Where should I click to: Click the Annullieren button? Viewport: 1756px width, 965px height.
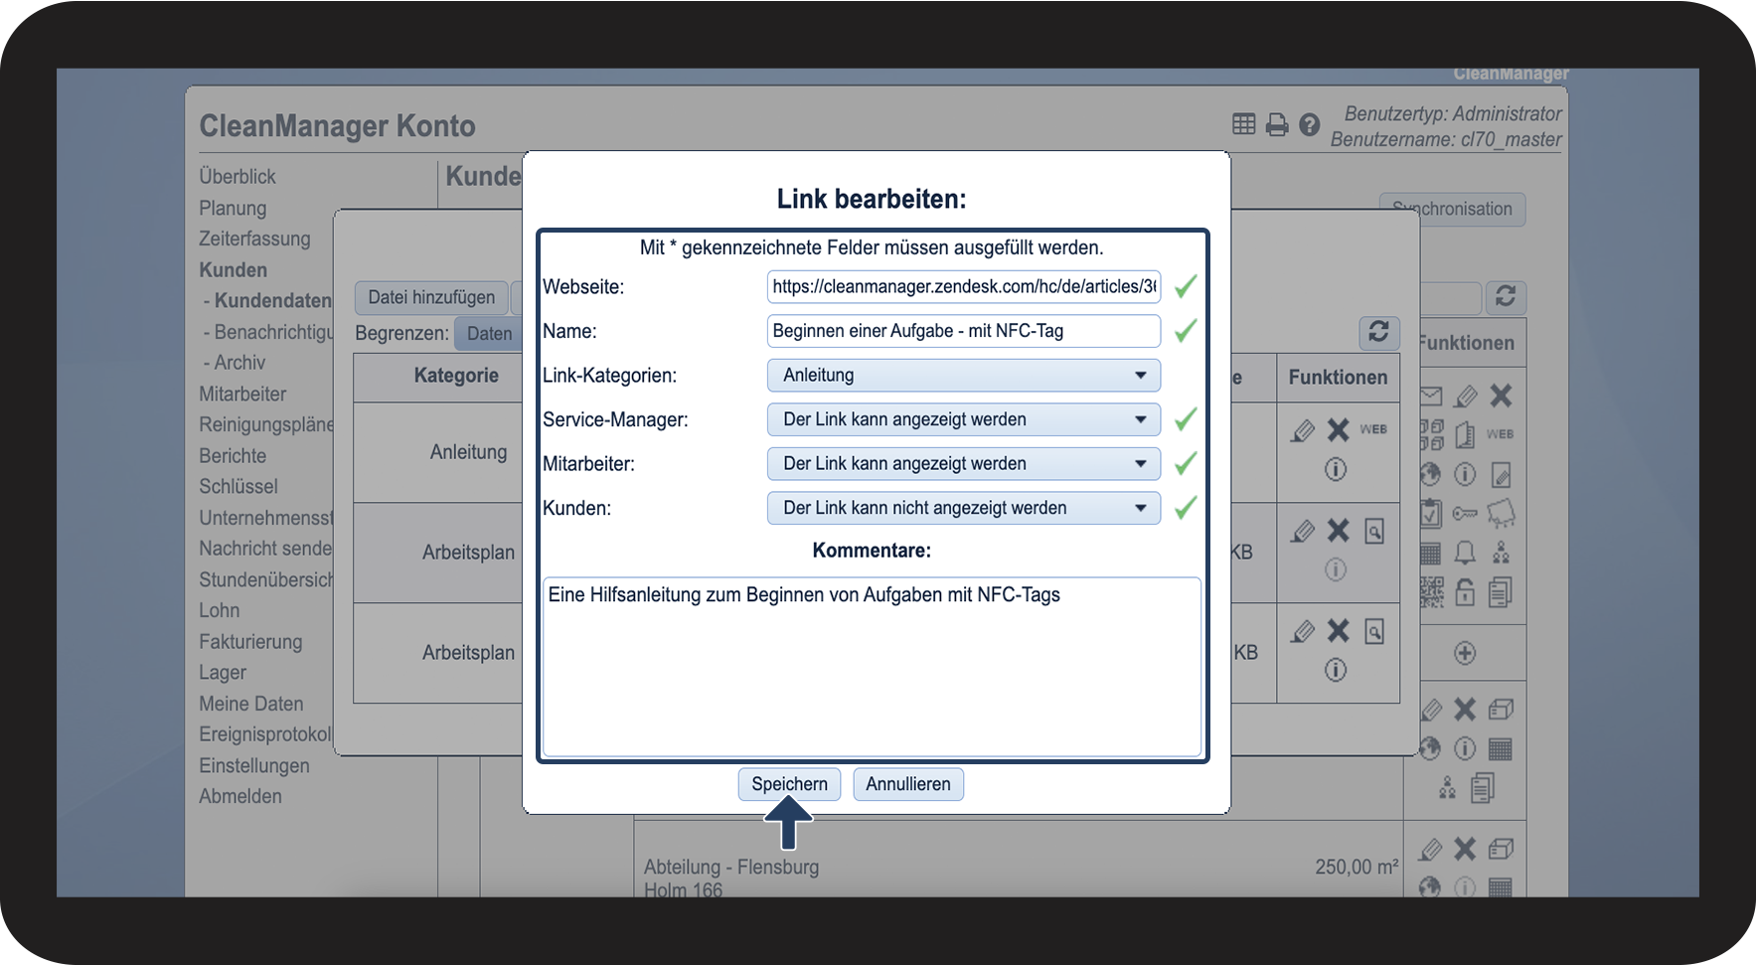(908, 784)
